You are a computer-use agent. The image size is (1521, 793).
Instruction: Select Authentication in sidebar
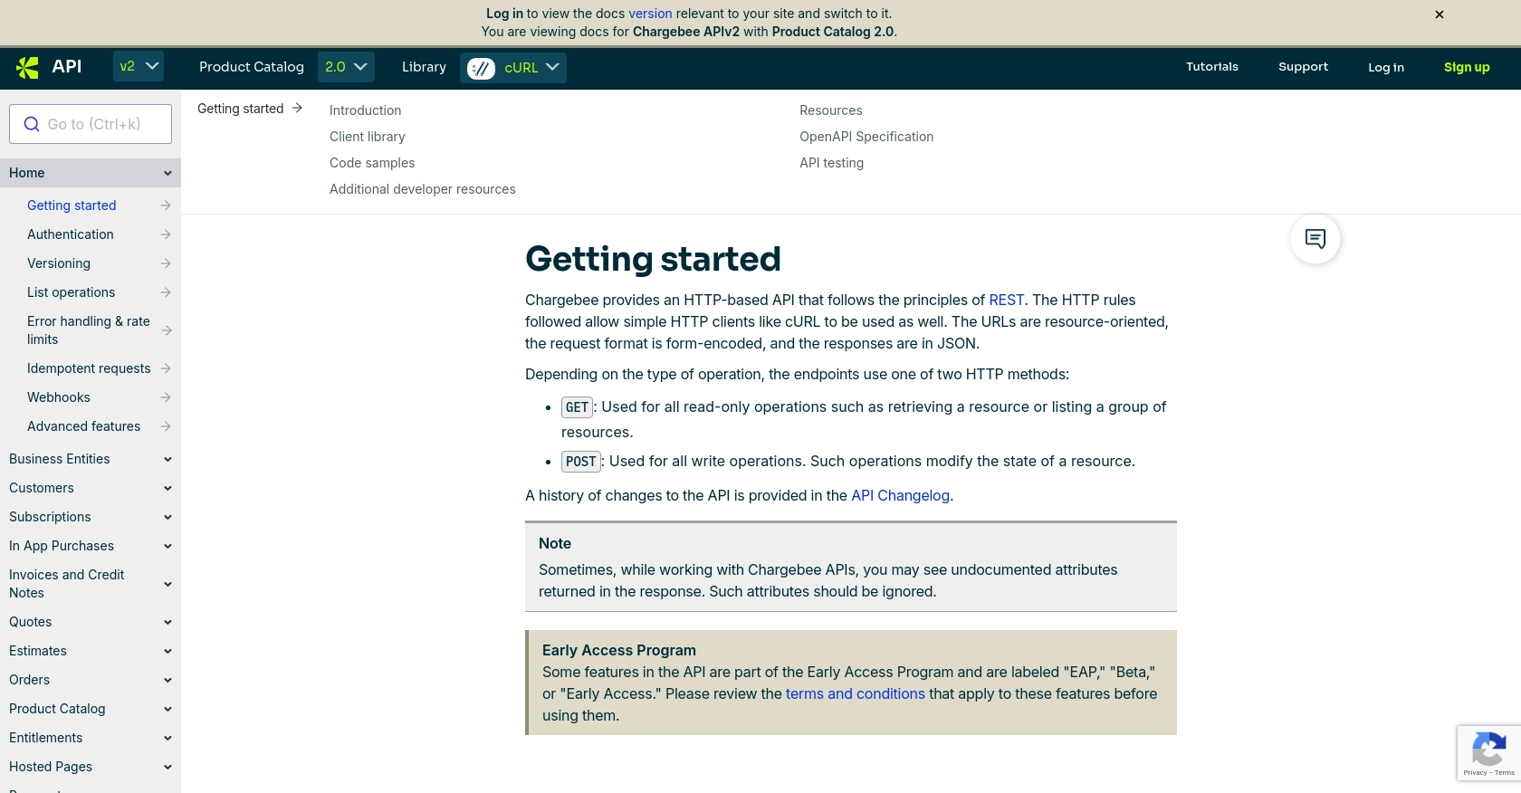click(71, 234)
